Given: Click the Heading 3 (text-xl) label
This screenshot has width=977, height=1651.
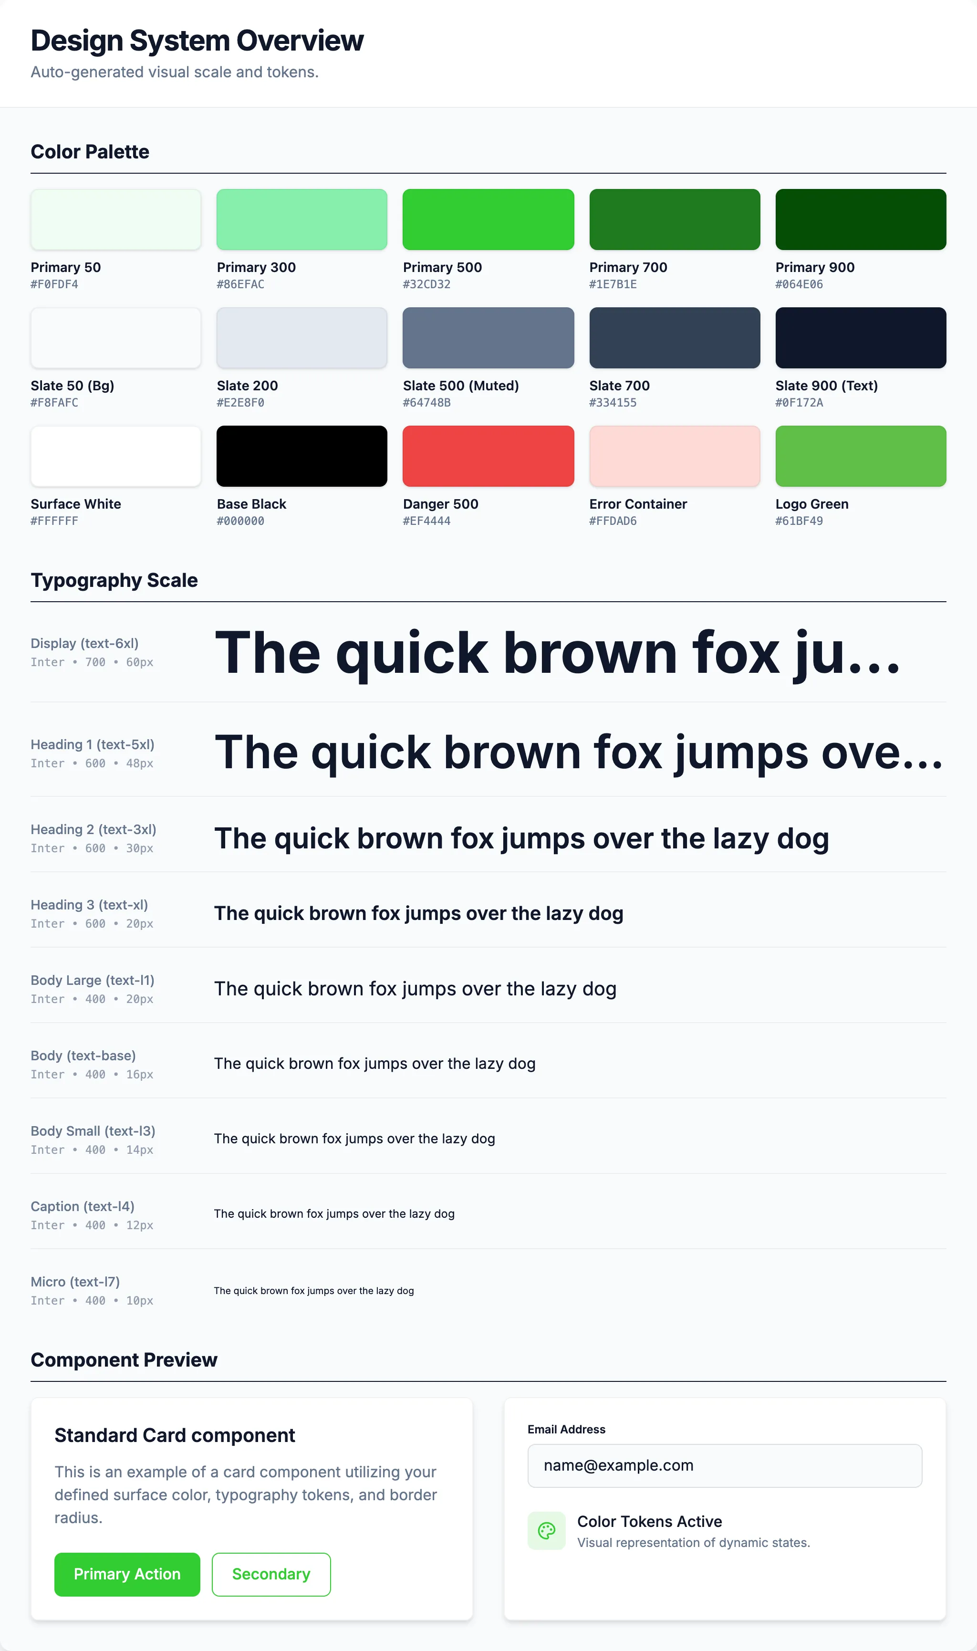Looking at the screenshot, I should [90, 905].
